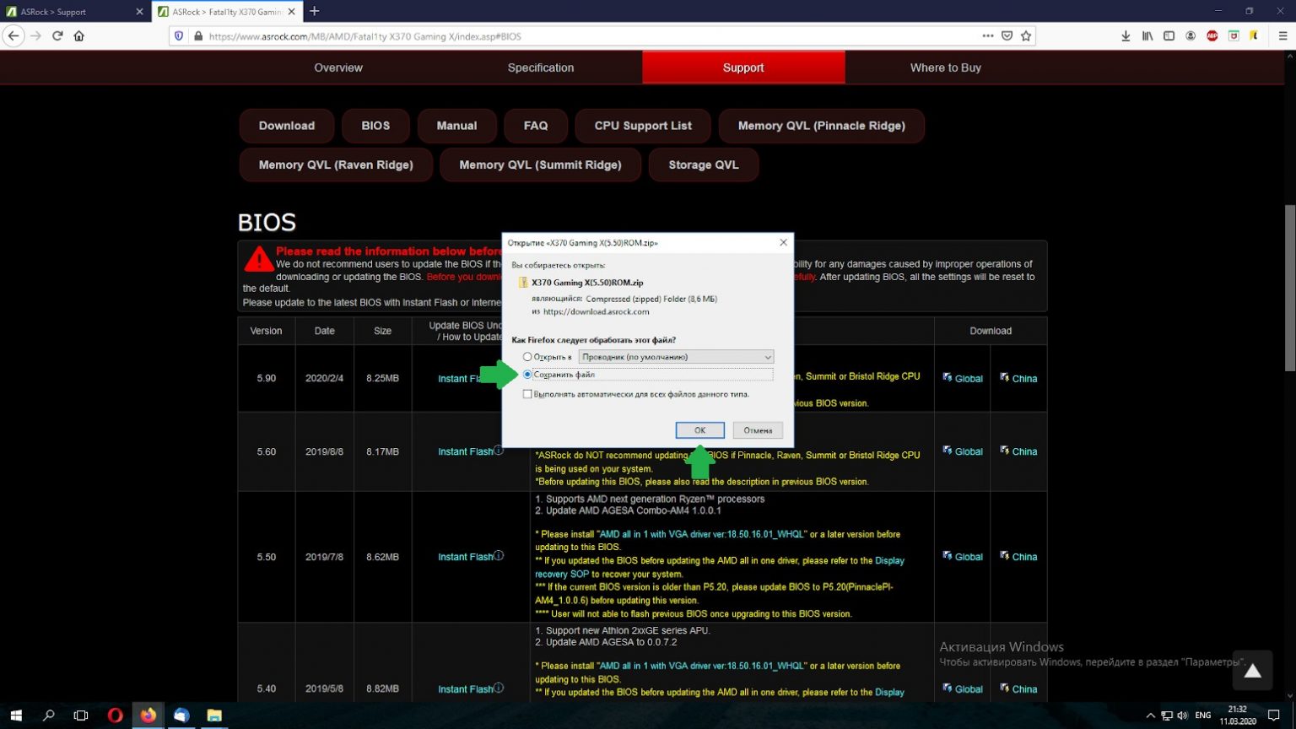
Task: Open the Storage QVL button
Action: click(x=704, y=165)
